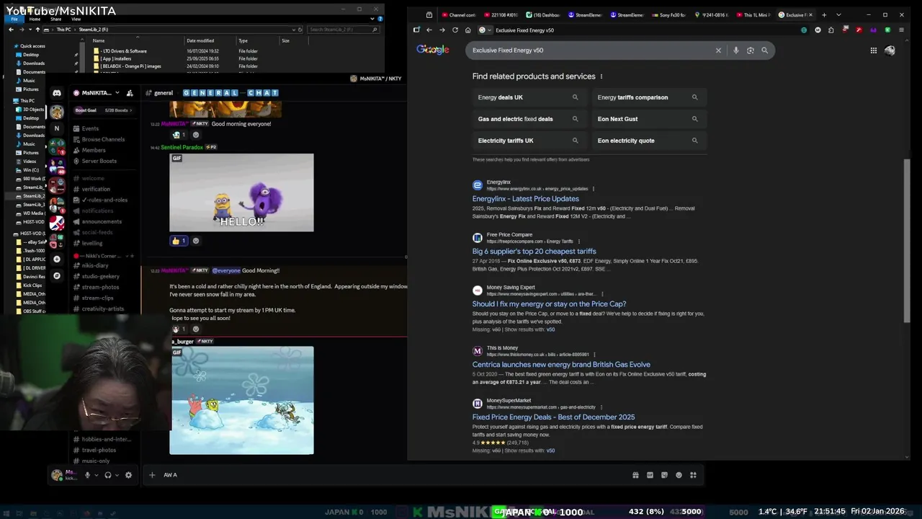Image resolution: width=922 pixels, height=519 pixels.
Task: Select the announcements channel
Action: 102,221
